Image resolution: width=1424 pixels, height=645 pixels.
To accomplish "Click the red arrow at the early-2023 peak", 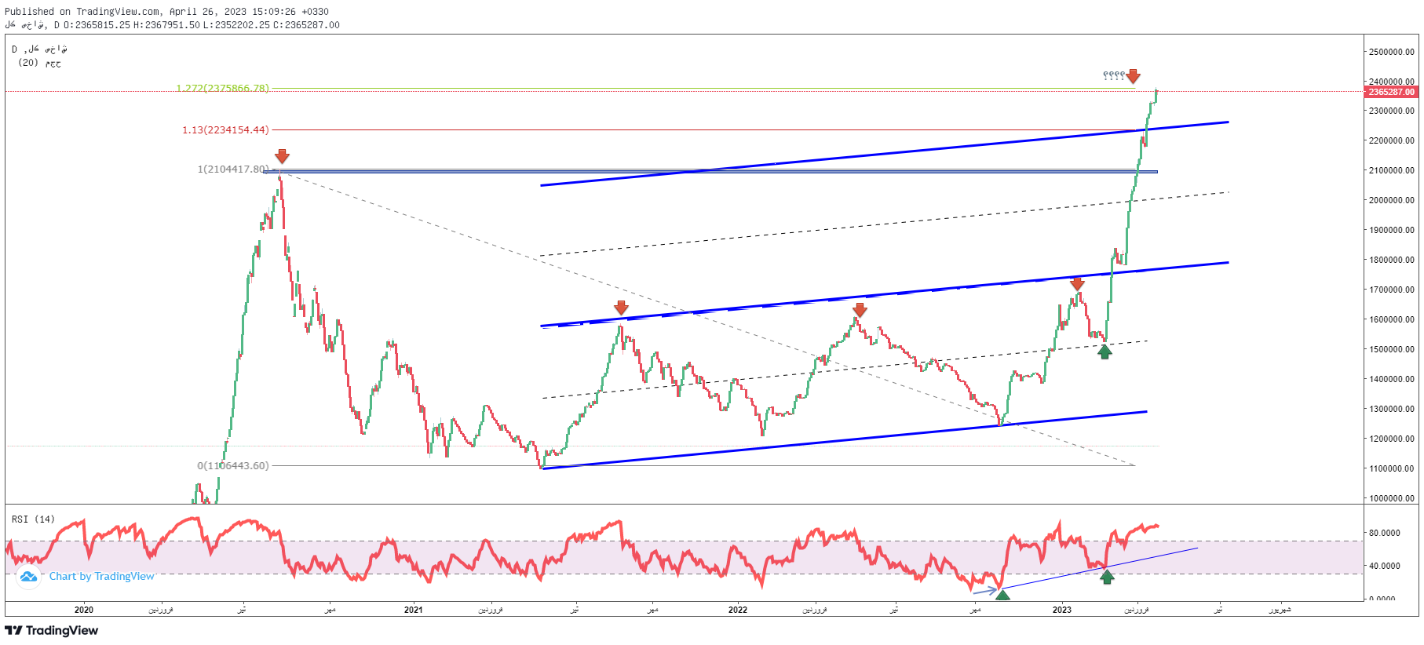I will 1077,283.
